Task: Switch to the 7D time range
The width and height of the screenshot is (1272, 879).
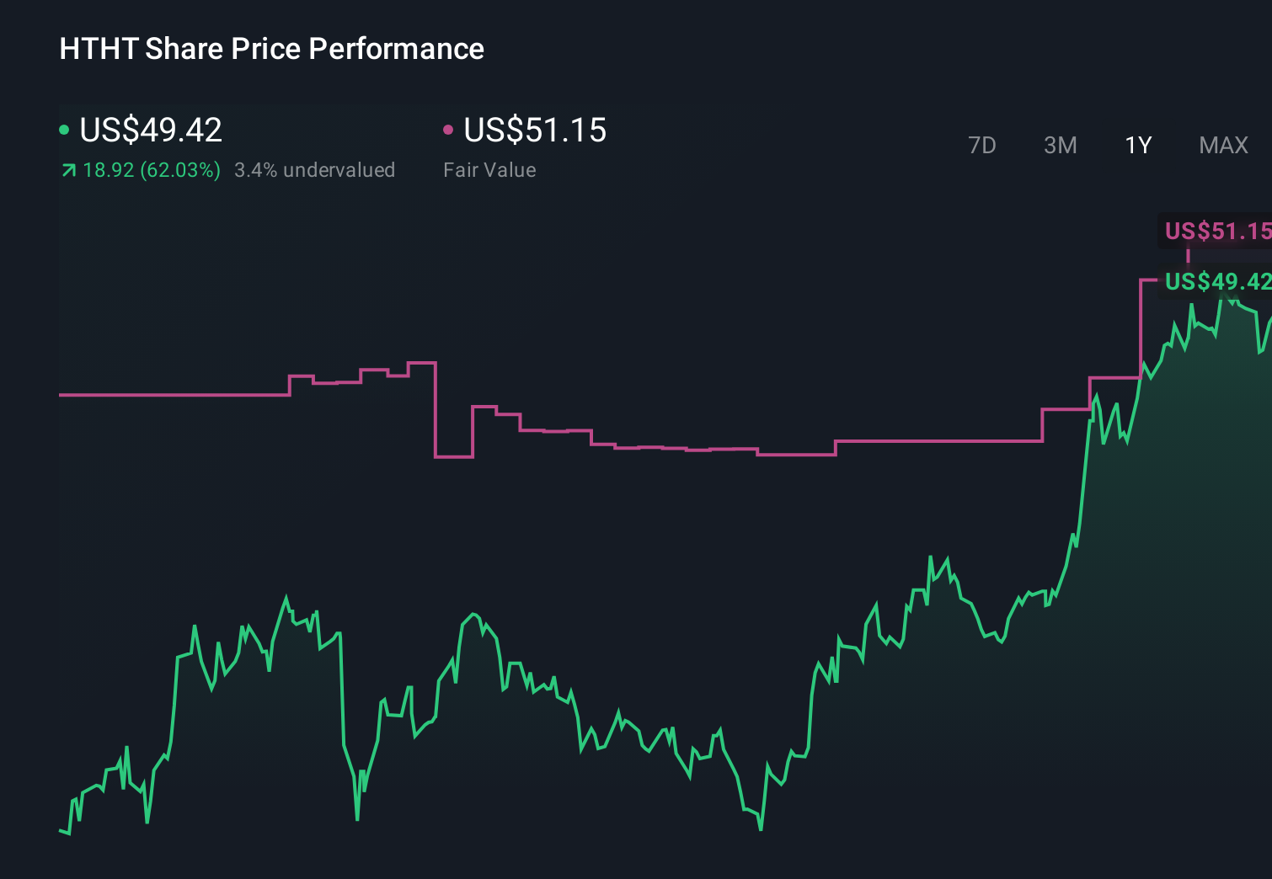Action: point(983,145)
